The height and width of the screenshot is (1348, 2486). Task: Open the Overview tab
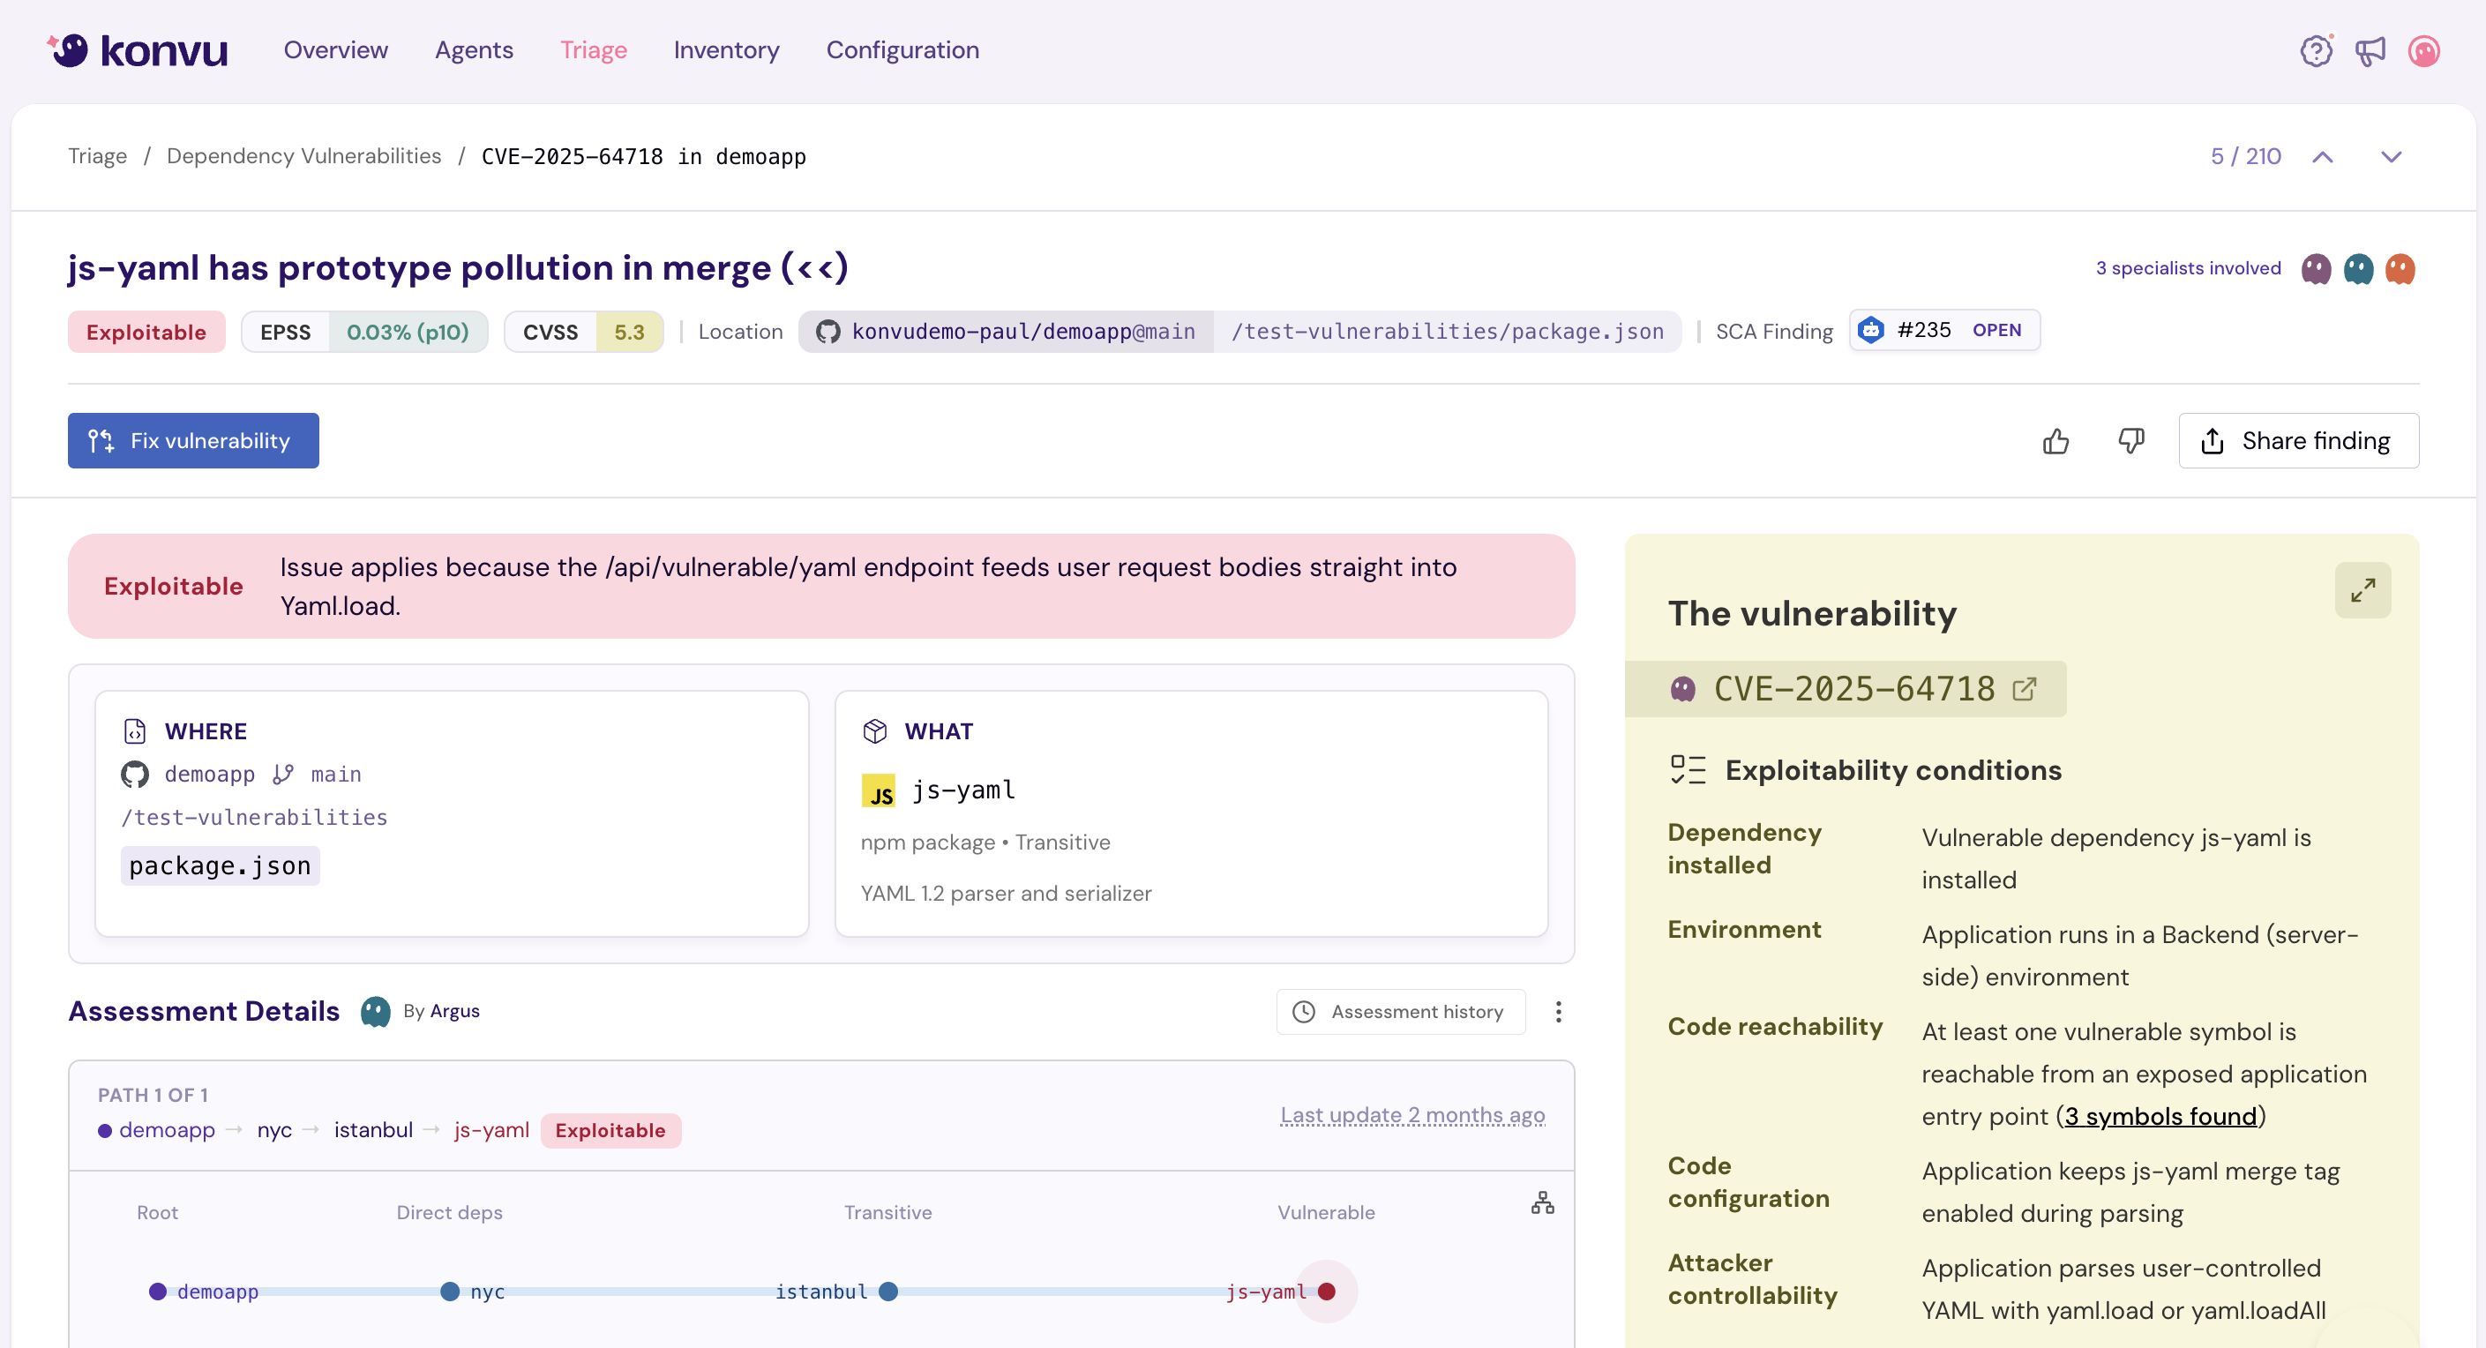336,50
